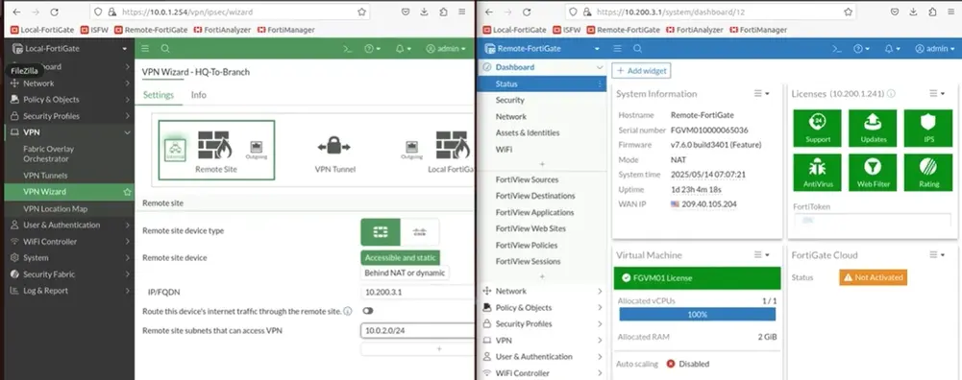Open Virtual Machine widget menu

point(761,255)
